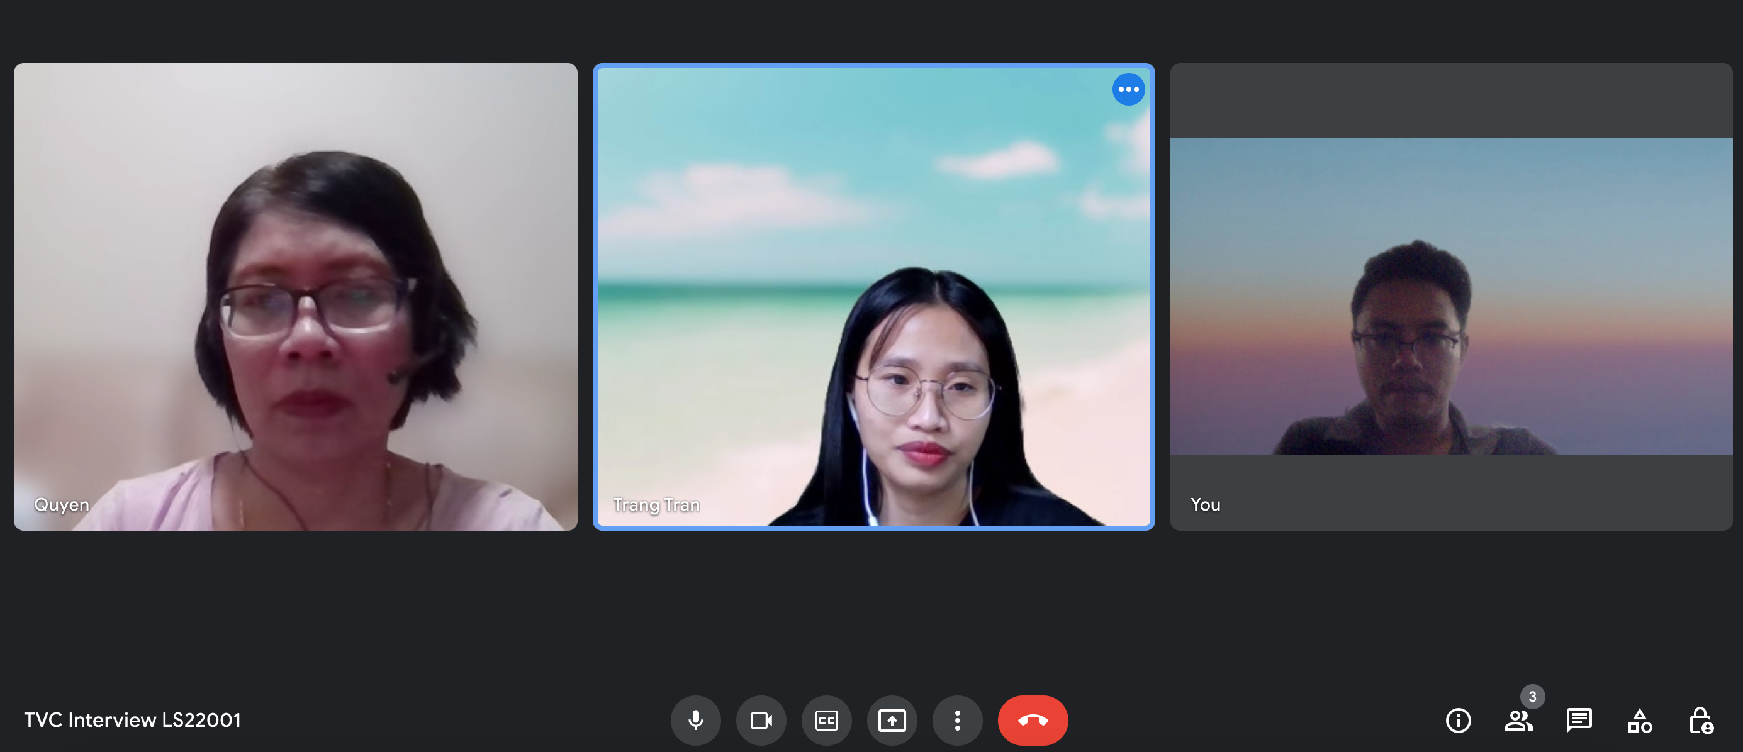
Task: Click the Present now screen share icon
Action: click(892, 720)
